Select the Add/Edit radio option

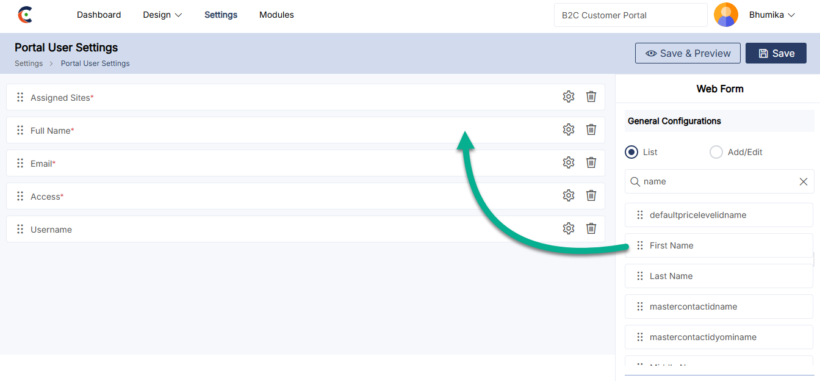click(716, 152)
